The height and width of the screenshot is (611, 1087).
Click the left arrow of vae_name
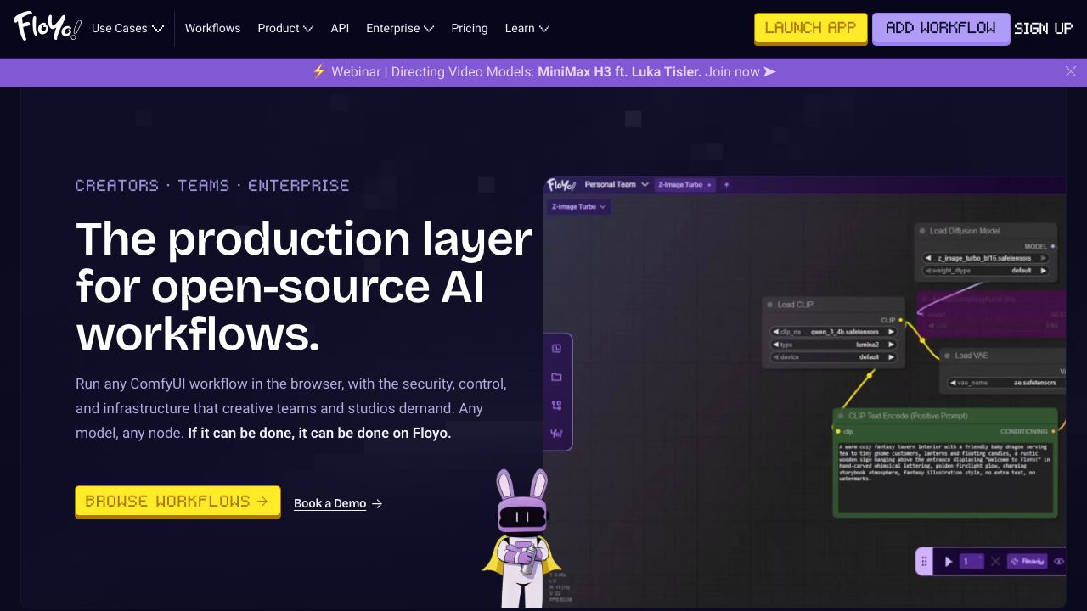pyautogui.click(x=954, y=383)
